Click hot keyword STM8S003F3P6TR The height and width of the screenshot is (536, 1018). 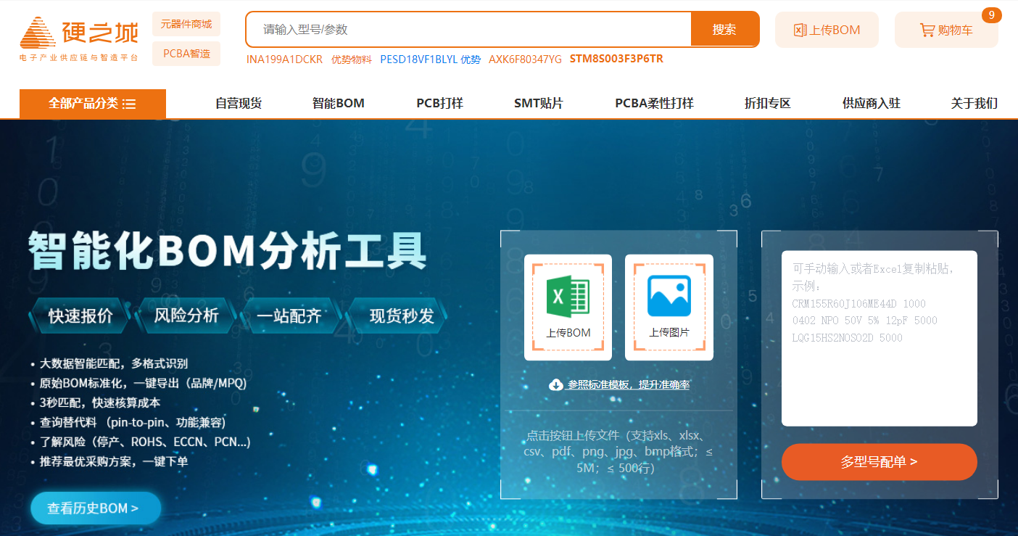click(616, 59)
